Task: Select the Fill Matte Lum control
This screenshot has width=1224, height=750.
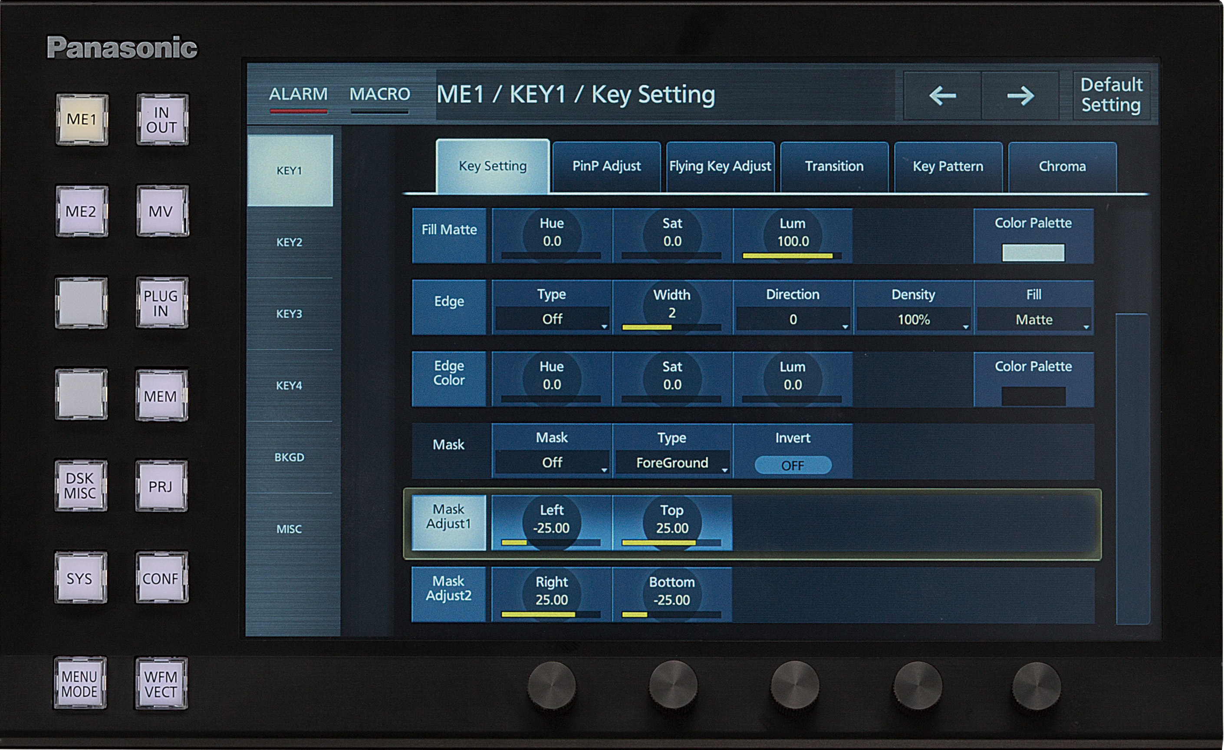Action: coord(793,235)
